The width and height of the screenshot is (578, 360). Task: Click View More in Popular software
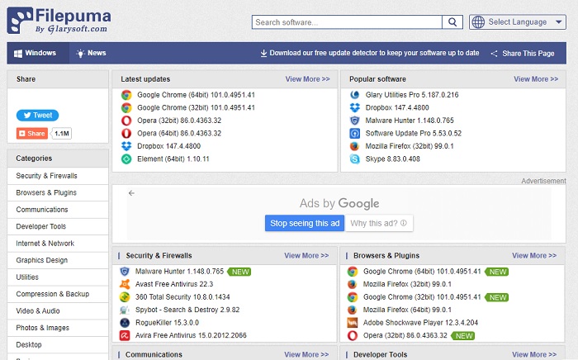tap(536, 79)
